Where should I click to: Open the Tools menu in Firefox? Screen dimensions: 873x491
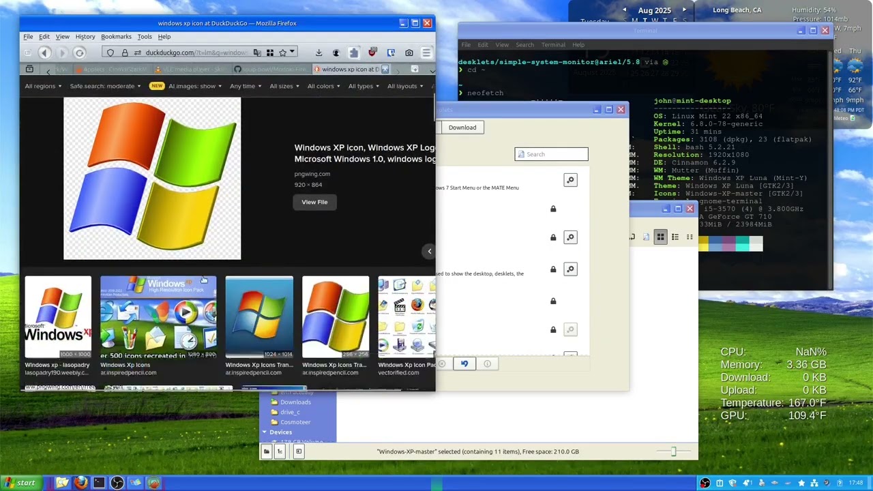(145, 37)
